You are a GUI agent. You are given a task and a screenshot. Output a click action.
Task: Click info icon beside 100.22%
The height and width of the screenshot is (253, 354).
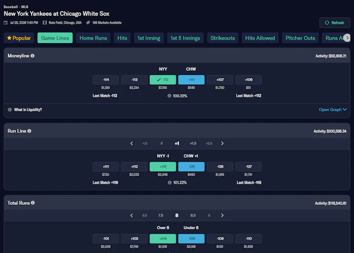(169, 96)
